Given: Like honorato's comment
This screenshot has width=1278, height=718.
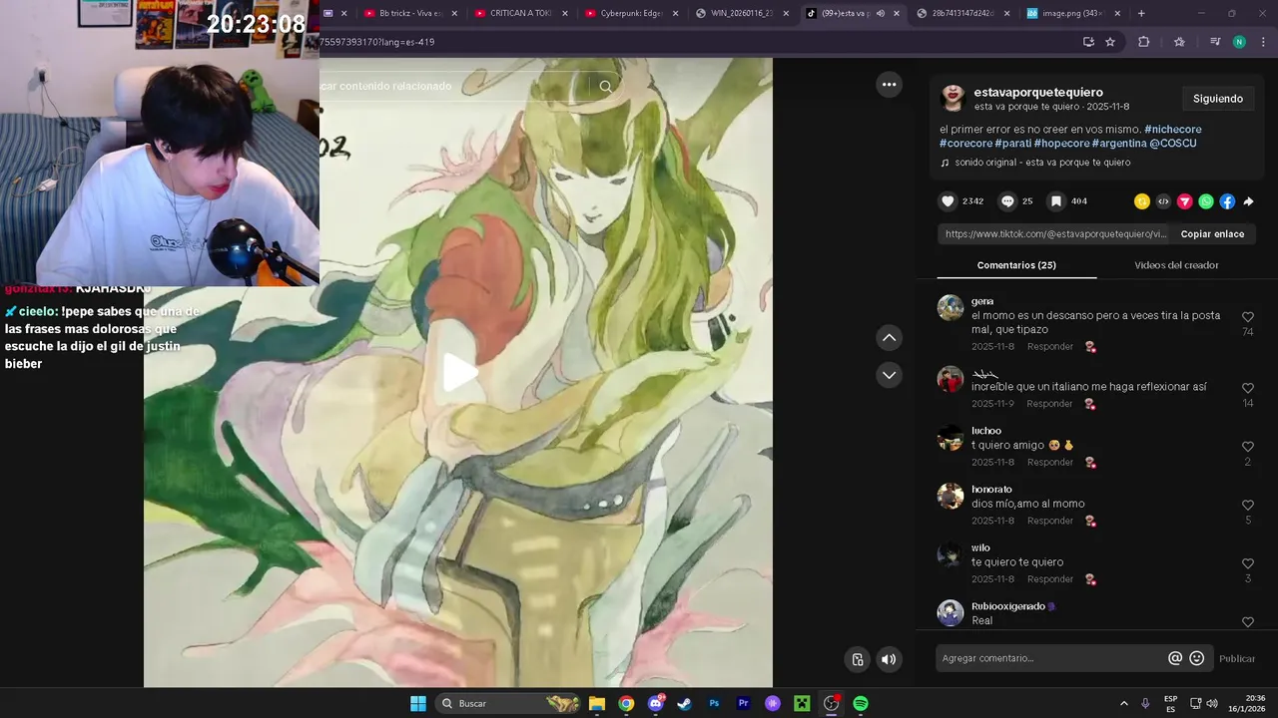Looking at the screenshot, I should click(x=1248, y=506).
